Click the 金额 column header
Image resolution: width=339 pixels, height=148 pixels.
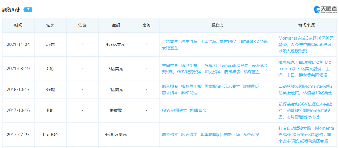pyautogui.click(x=116, y=25)
